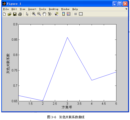The height and width of the screenshot is (120, 130).
Task: Click the dock figure arrow at the menu bar's right end
Action: (126, 9)
